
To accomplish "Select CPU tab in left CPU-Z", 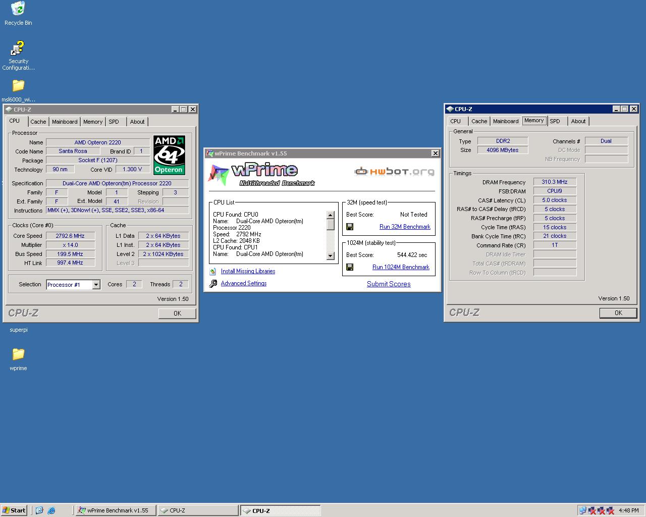I will [x=15, y=121].
